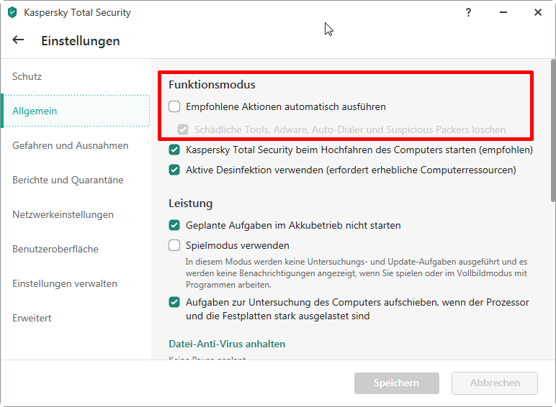
Task: Open the Schutz settings section
Action: tap(27, 76)
